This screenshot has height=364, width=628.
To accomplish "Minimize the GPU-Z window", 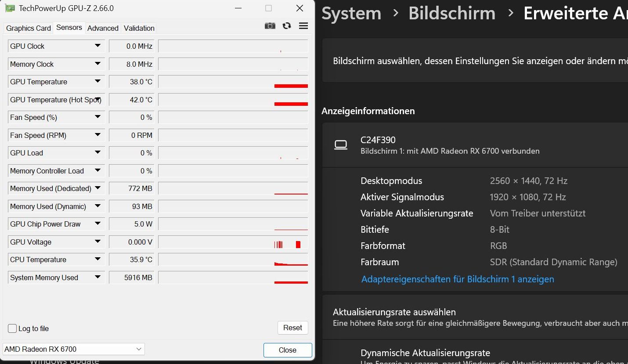I will pos(238,8).
